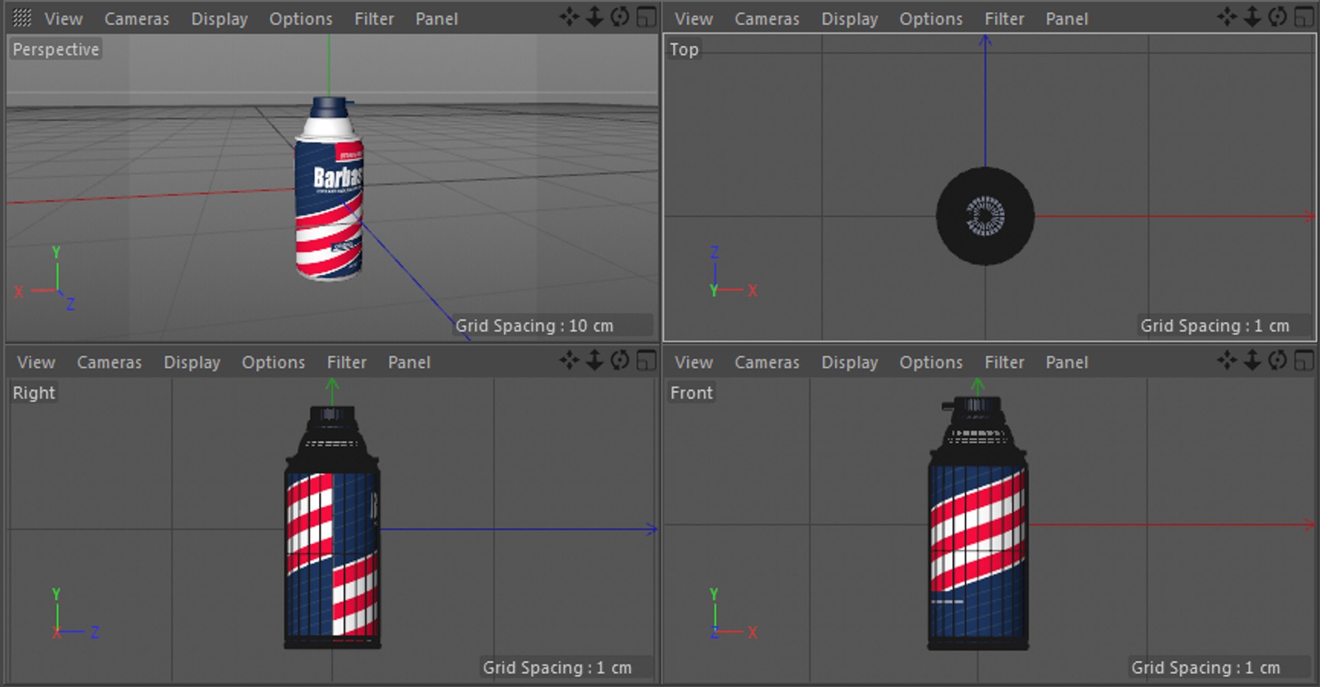The height and width of the screenshot is (687, 1320).
Task: Open Display menu in Front viewport
Action: click(x=850, y=362)
